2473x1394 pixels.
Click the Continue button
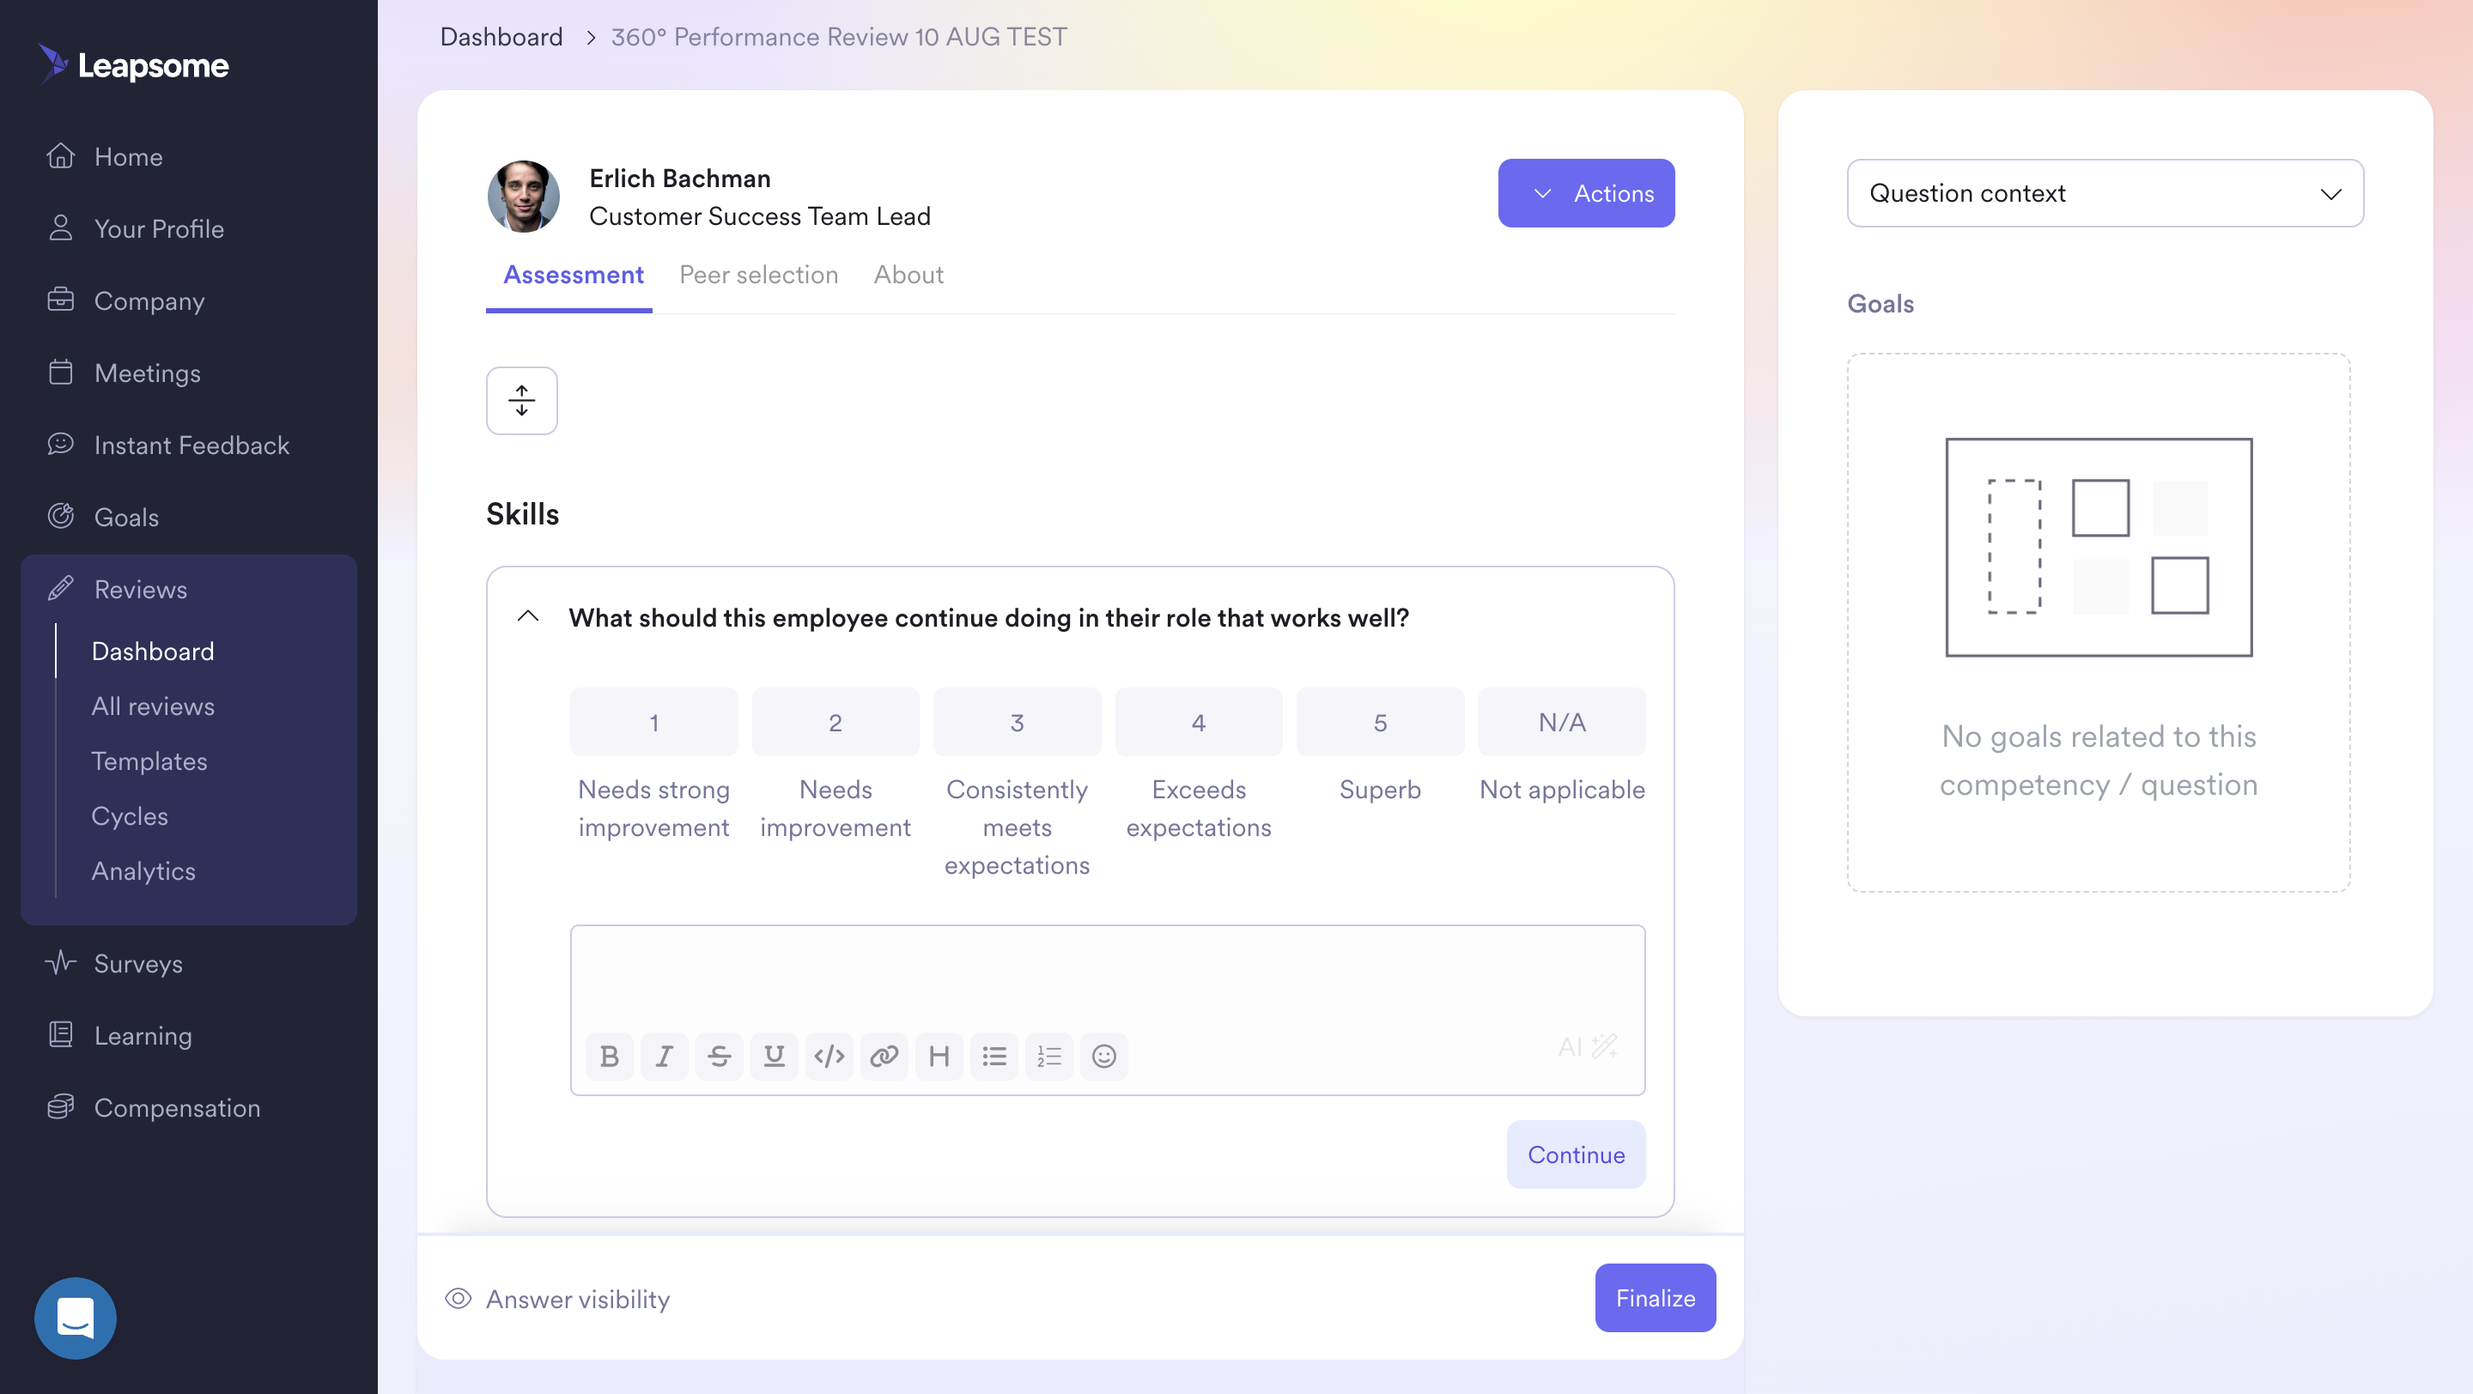(1576, 1153)
